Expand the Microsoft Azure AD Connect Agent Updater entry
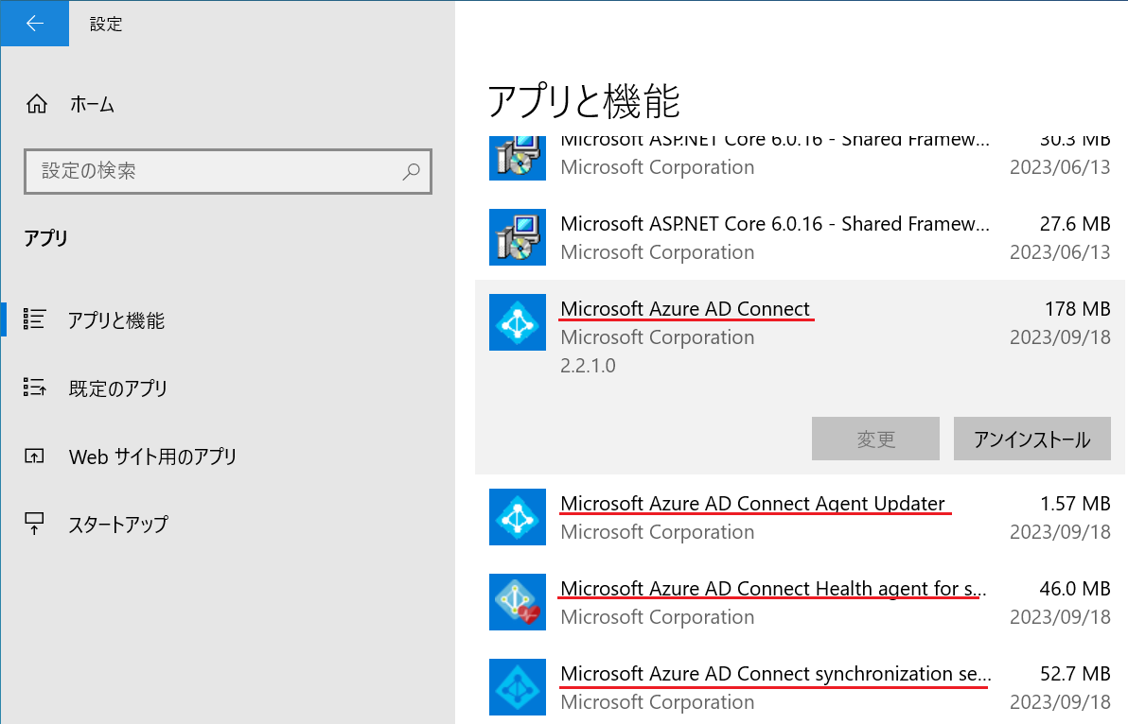 tap(757, 517)
